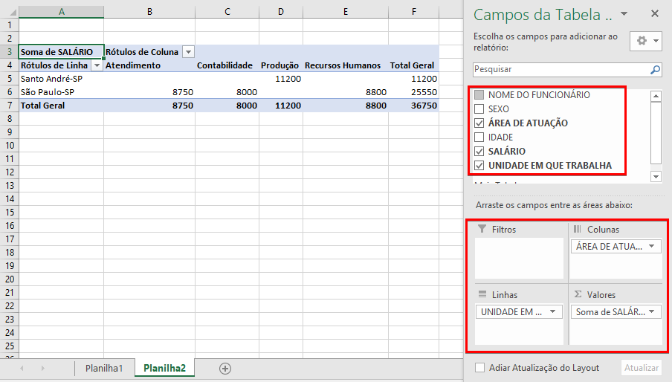The width and height of the screenshot is (672, 382).
Task: Click the Produção column label
Action: point(281,65)
